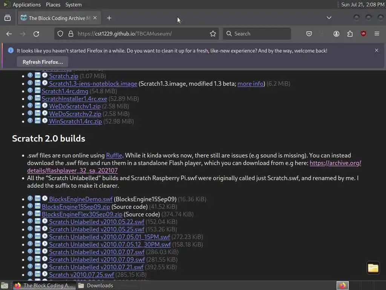The width and height of the screenshot is (386, 290).
Task: Open the Firefox account icon
Action: pos(336,34)
